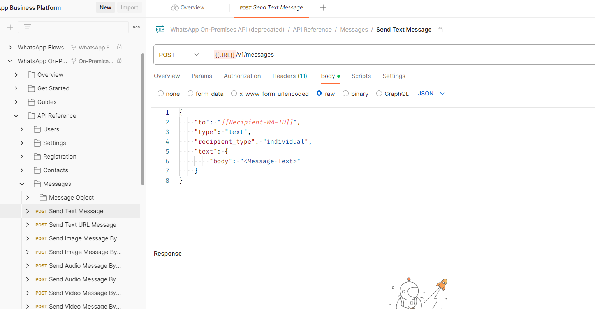Select the x-www-form-urlencoded body type
This screenshot has height=309, width=595.
(234, 94)
